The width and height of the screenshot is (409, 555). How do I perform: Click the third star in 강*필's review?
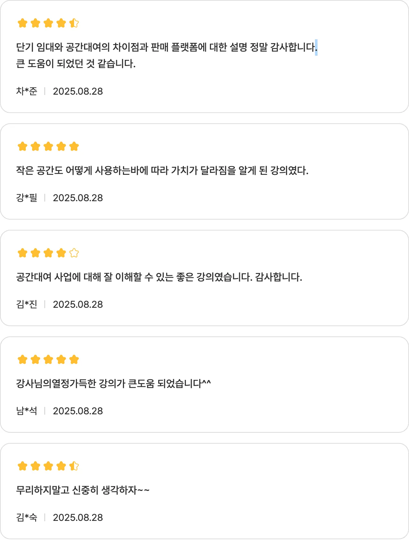[48, 146]
